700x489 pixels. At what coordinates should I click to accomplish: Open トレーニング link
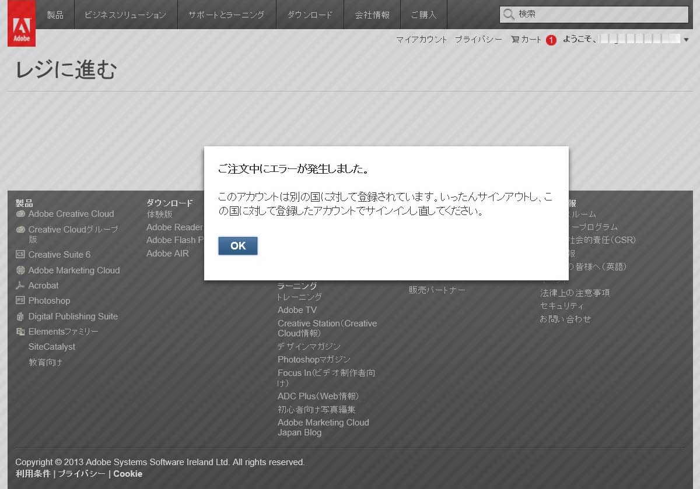[300, 297]
